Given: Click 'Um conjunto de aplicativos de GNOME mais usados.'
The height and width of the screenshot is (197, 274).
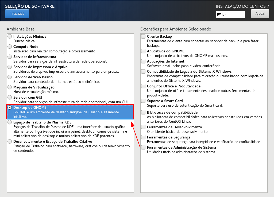Looking at the screenshot, I should click(x=187, y=56).
